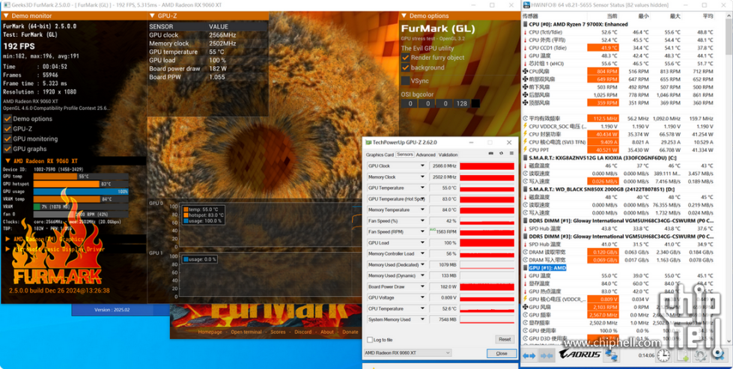Viewport: 733px width, 369px height.
Task: Click GPU-Z screenshot camera icon
Action: tap(491, 153)
